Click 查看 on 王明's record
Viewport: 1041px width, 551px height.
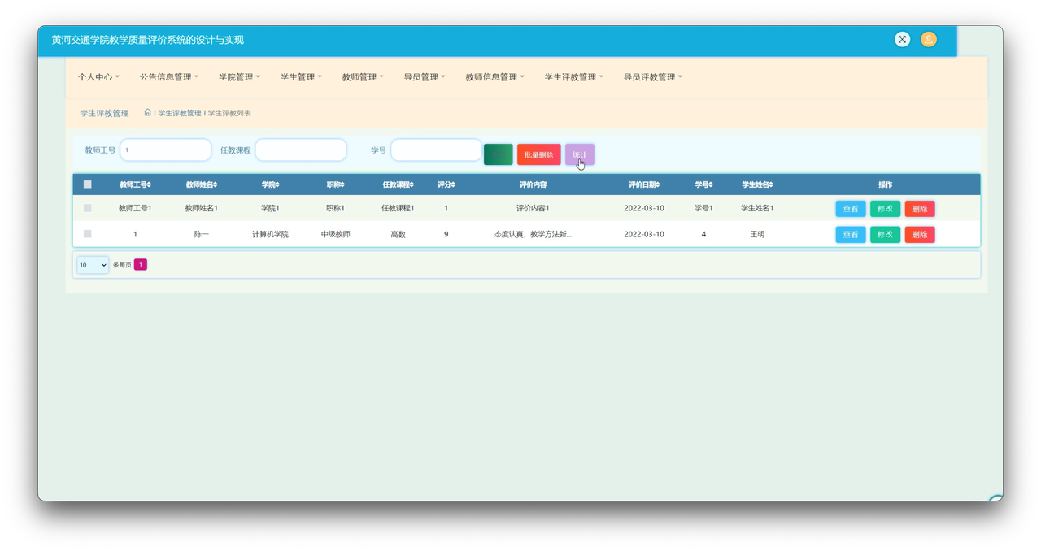point(850,234)
